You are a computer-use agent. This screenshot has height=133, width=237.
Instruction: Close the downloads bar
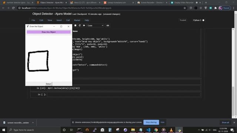(x=234, y=123)
